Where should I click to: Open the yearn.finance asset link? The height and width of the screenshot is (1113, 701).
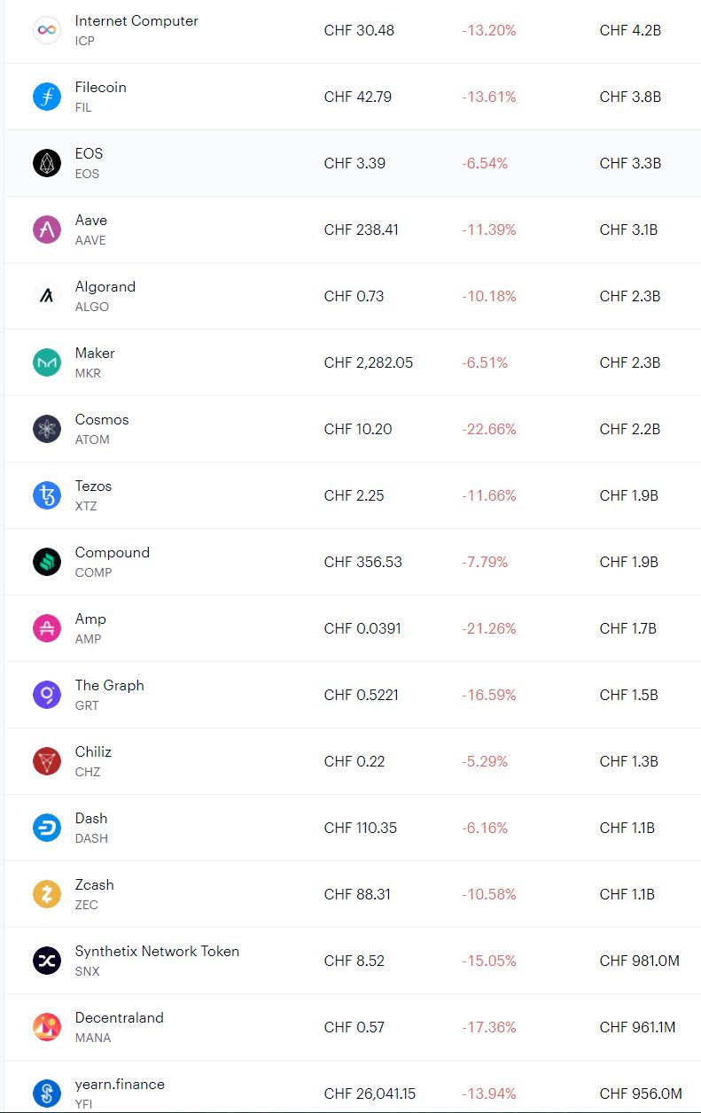tap(120, 1084)
